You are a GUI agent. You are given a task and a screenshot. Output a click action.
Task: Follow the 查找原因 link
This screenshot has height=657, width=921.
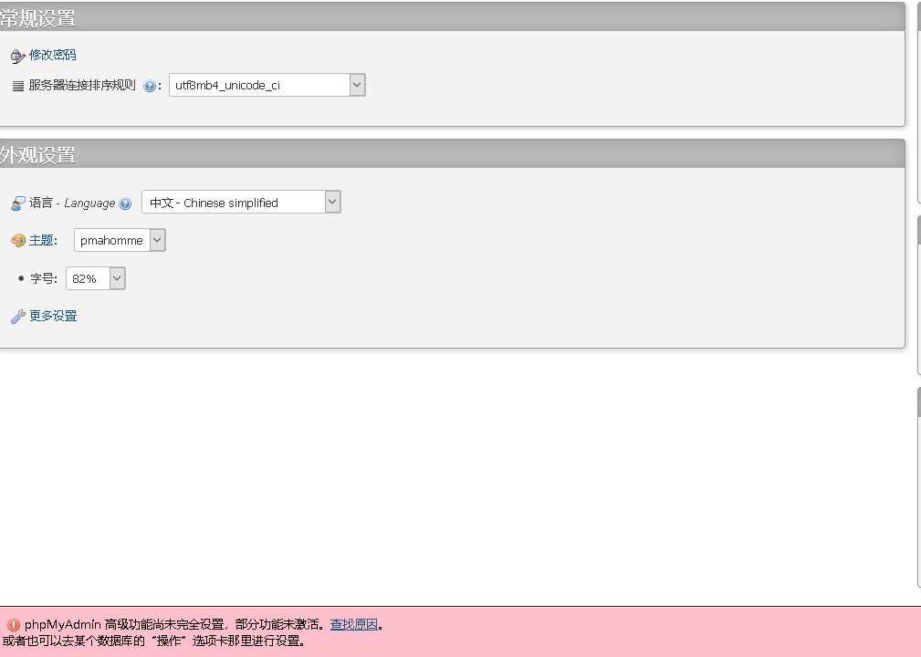(x=353, y=624)
